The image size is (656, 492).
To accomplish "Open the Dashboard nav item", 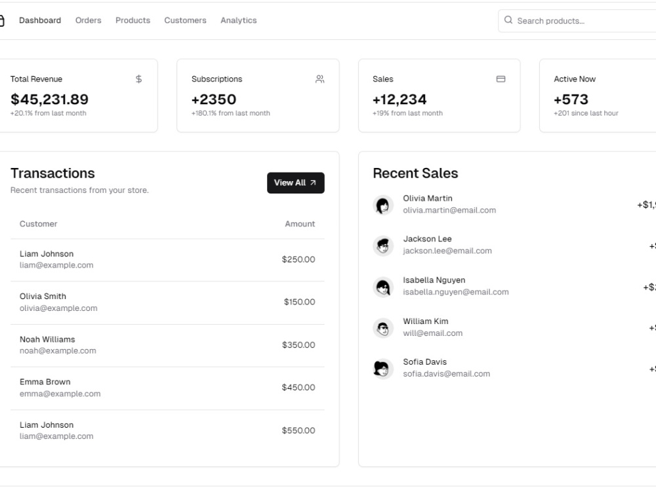I will point(40,20).
